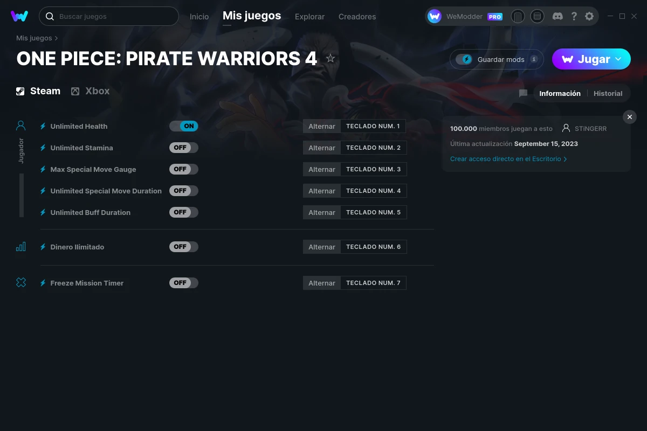The image size is (647, 431).
Task: Click lightning icon beside Dinero Ilimitado
Action: [x=43, y=247]
